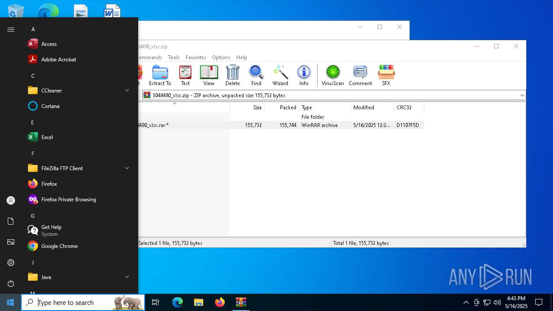Click the Power icon in Start sidebar
This screenshot has width=553, height=311.
pos(11,283)
